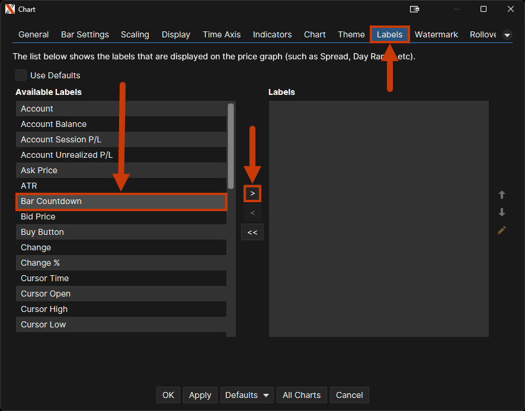525x411 pixels.
Task: Click the Available Labels scrollbar thumb
Action: pos(231,145)
